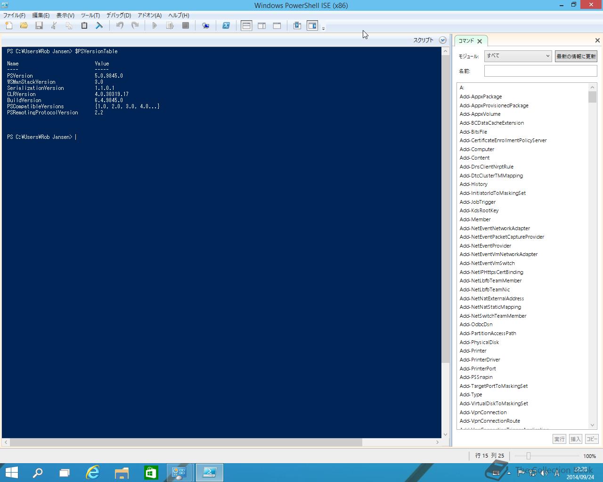Open the ツール(T) menu
This screenshot has width=603, height=482.
click(90, 15)
